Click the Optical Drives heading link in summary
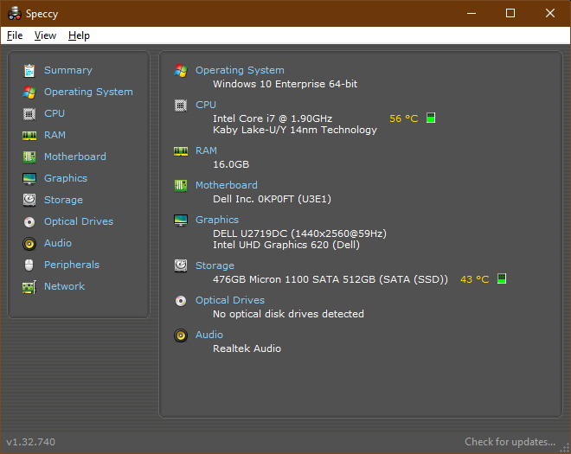Image resolution: width=571 pixels, height=454 pixels. point(230,300)
